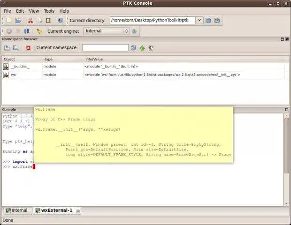Viewport: 291px width, 225px height.
Task: Clear the console with the broom icon
Action: 39,31
